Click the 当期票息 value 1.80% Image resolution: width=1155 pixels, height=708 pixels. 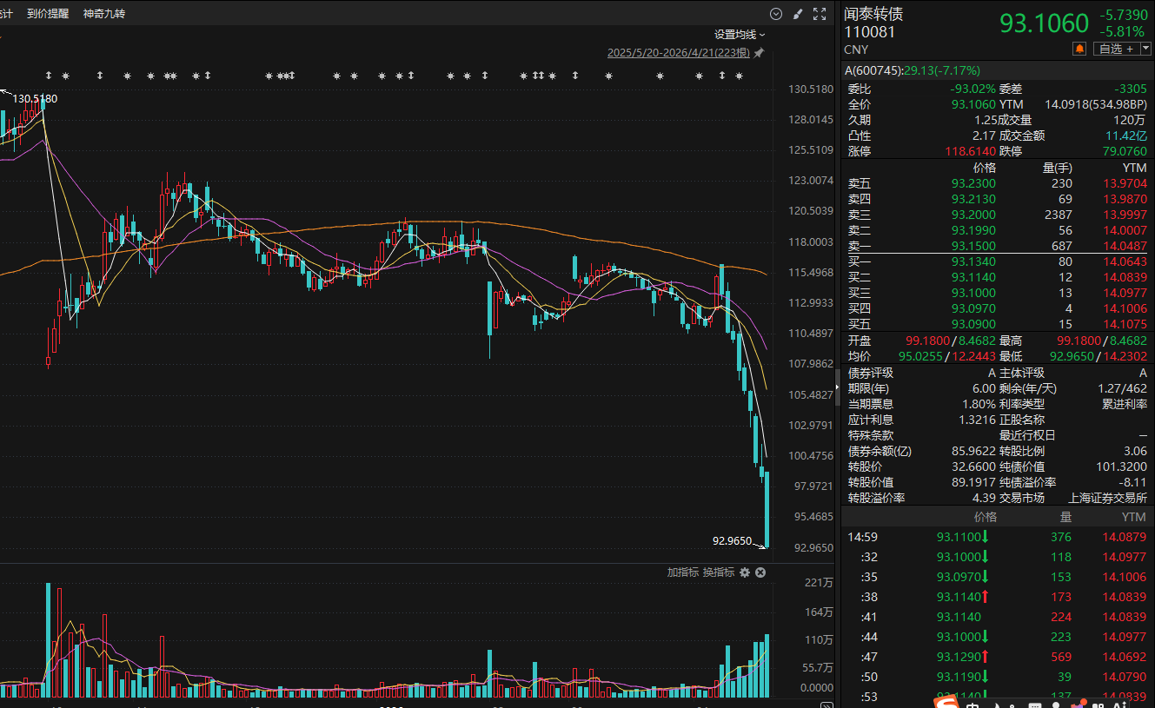coord(979,404)
